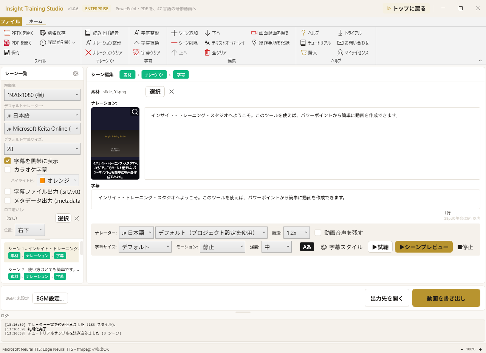Click トライアル download icon

(340, 33)
